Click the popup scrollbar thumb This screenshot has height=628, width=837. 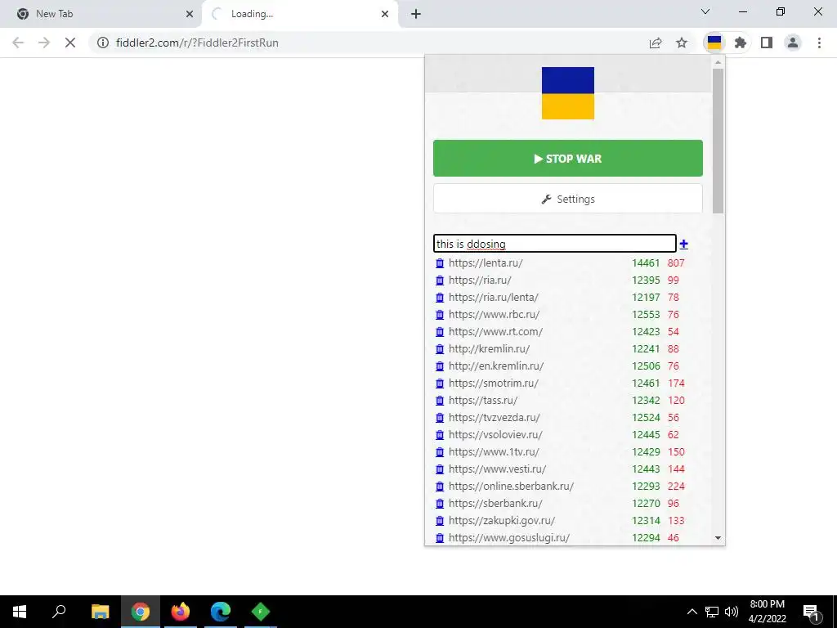(x=718, y=141)
